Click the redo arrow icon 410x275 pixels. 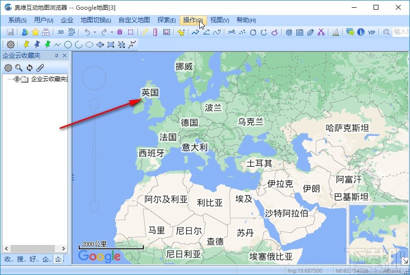[104, 32]
